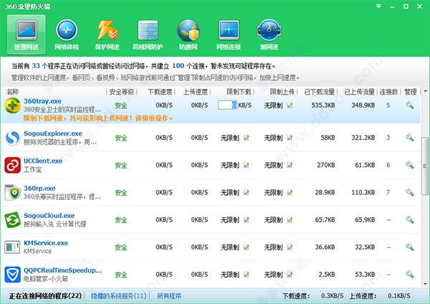430x304 pixels.
Task: Click the QQPCRealTimeSpeedup program icon
Action: pyautogui.click(x=13, y=275)
